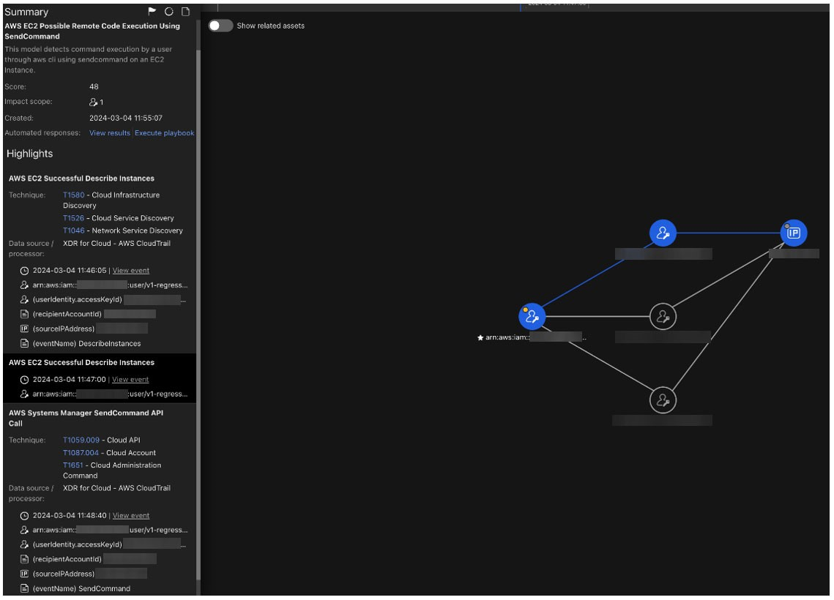Image resolution: width=834 pixels, height=600 pixels.
Task: Open the T1046 Network Service Discovery link
Action: (73, 230)
